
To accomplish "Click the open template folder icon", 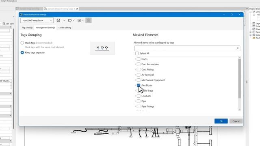I will 70,20.
